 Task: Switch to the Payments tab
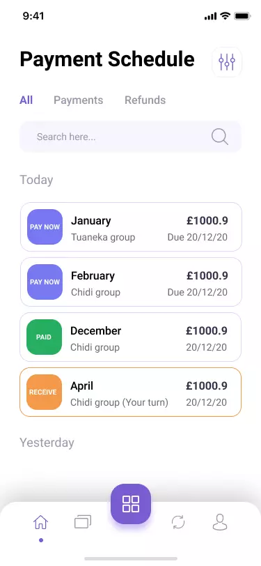[78, 100]
